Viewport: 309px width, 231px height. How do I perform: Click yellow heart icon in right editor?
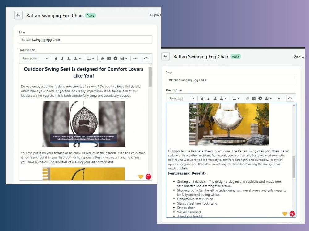pos(285,213)
